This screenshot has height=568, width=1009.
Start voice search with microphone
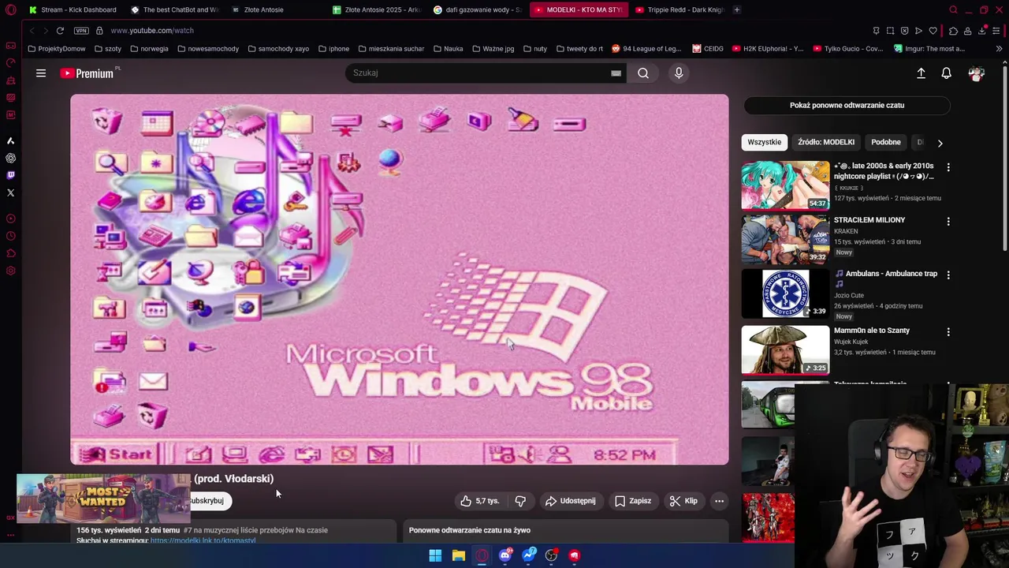tap(679, 73)
